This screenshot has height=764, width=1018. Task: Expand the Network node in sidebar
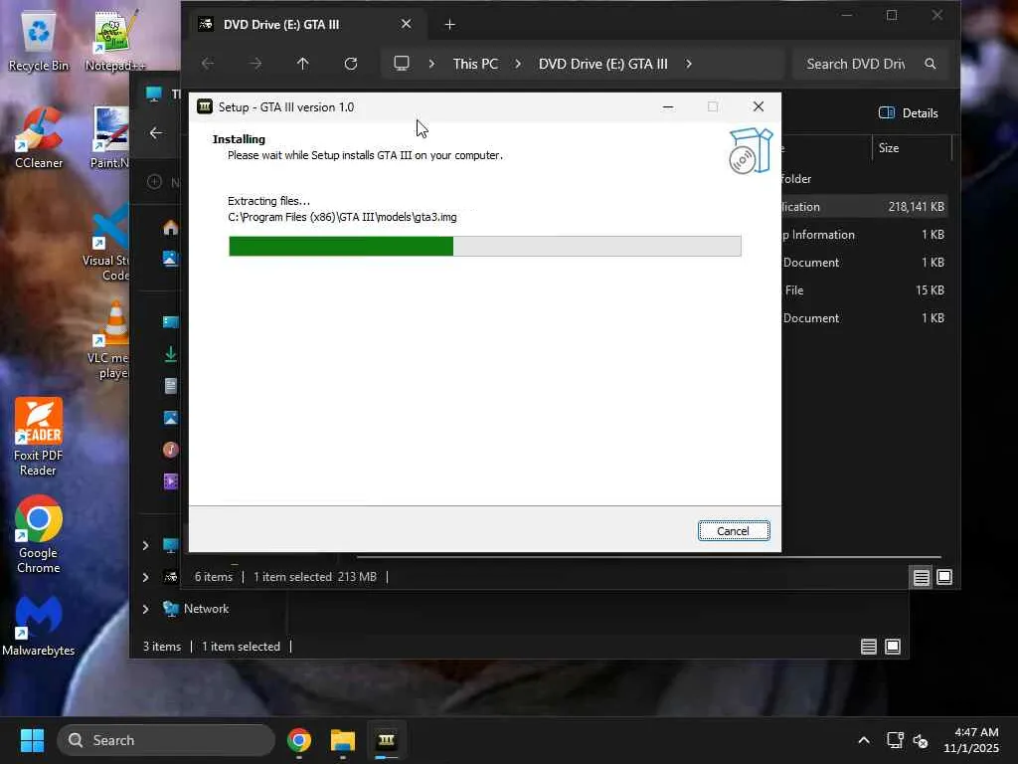coord(145,609)
